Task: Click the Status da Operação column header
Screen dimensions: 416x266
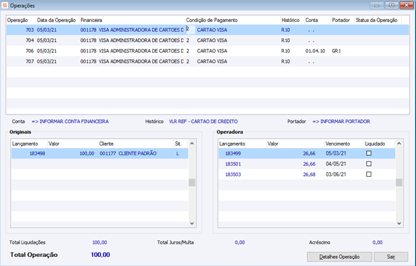Action: click(377, 20)
